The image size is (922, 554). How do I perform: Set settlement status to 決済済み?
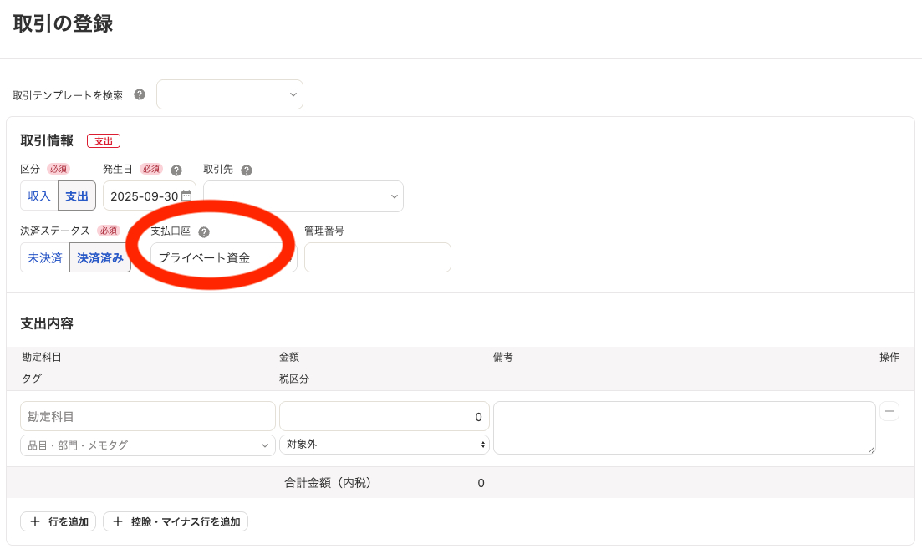pos(100,258)
